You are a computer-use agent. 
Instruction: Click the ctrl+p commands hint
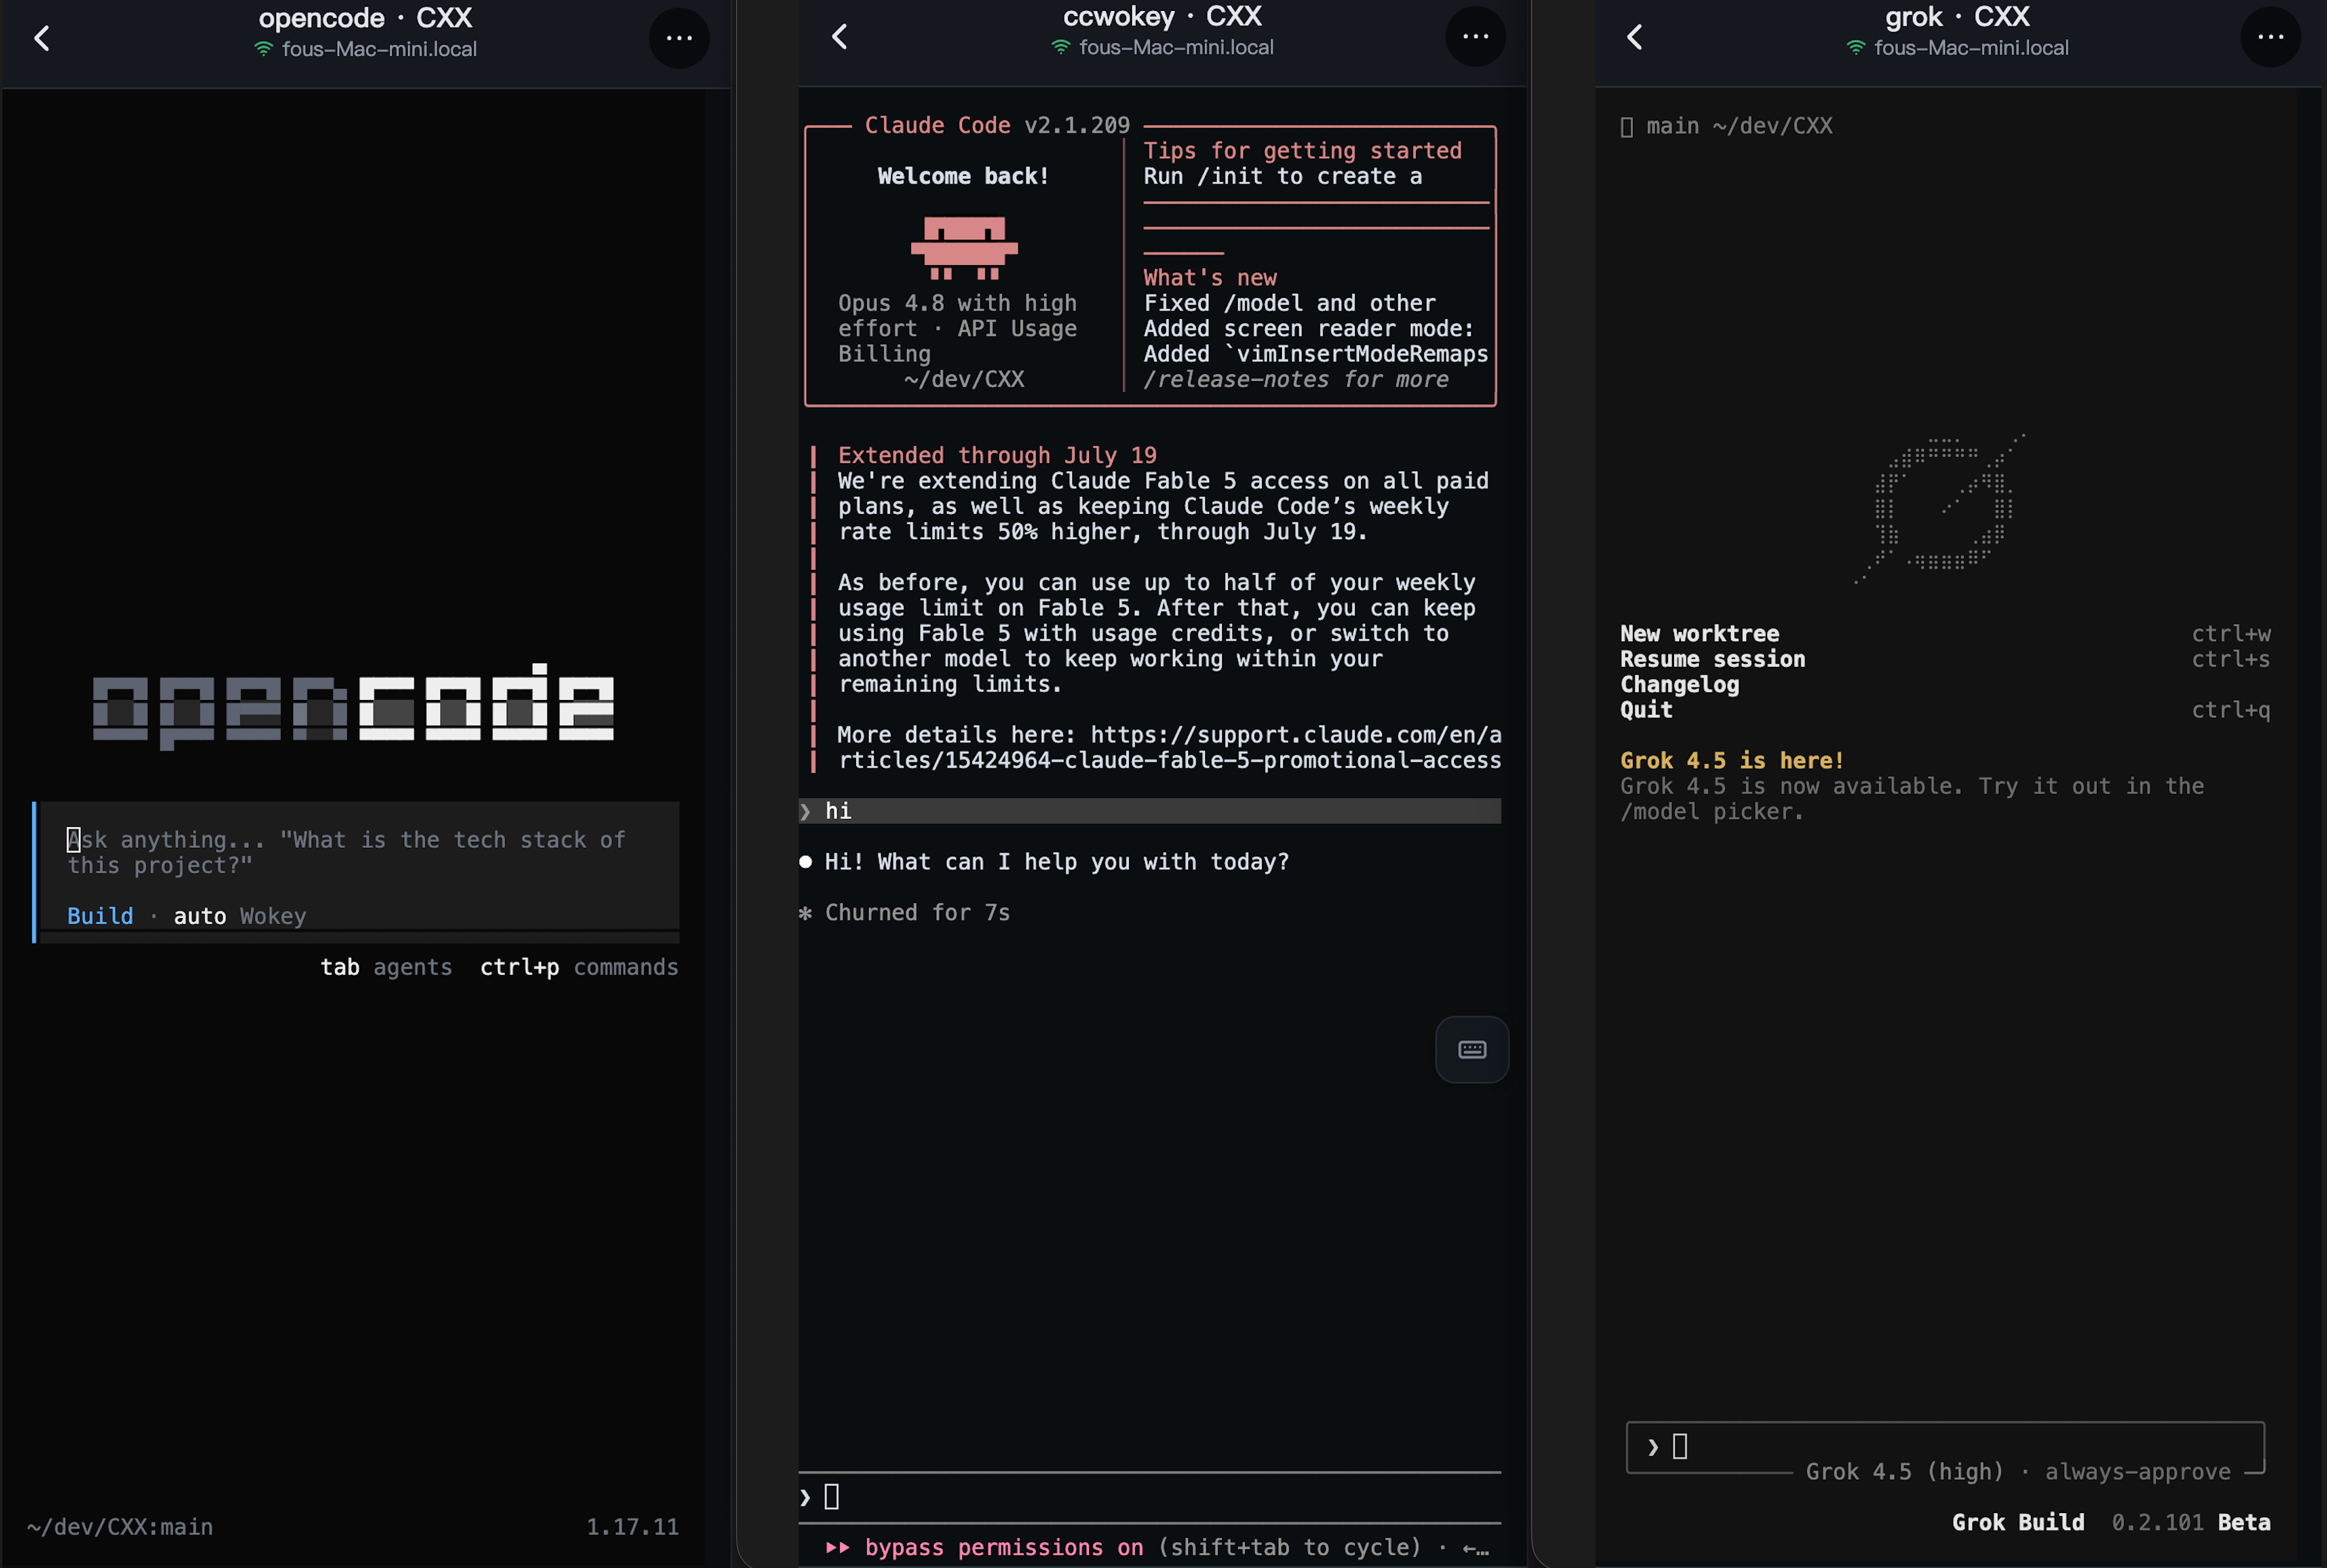[579, 967]
